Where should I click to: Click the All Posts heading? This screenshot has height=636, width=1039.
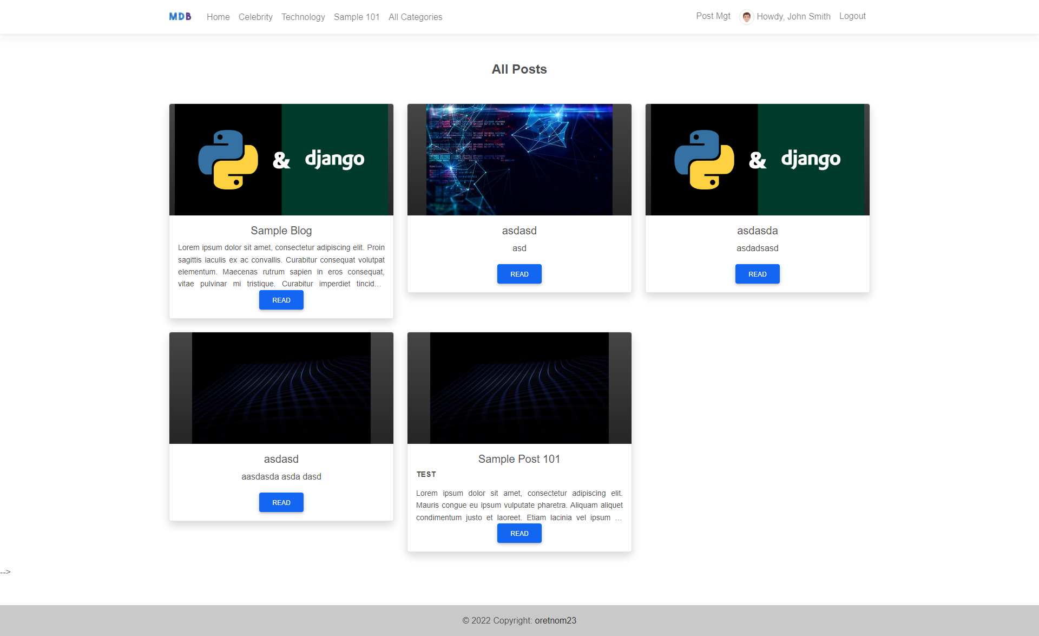[519, 69]
